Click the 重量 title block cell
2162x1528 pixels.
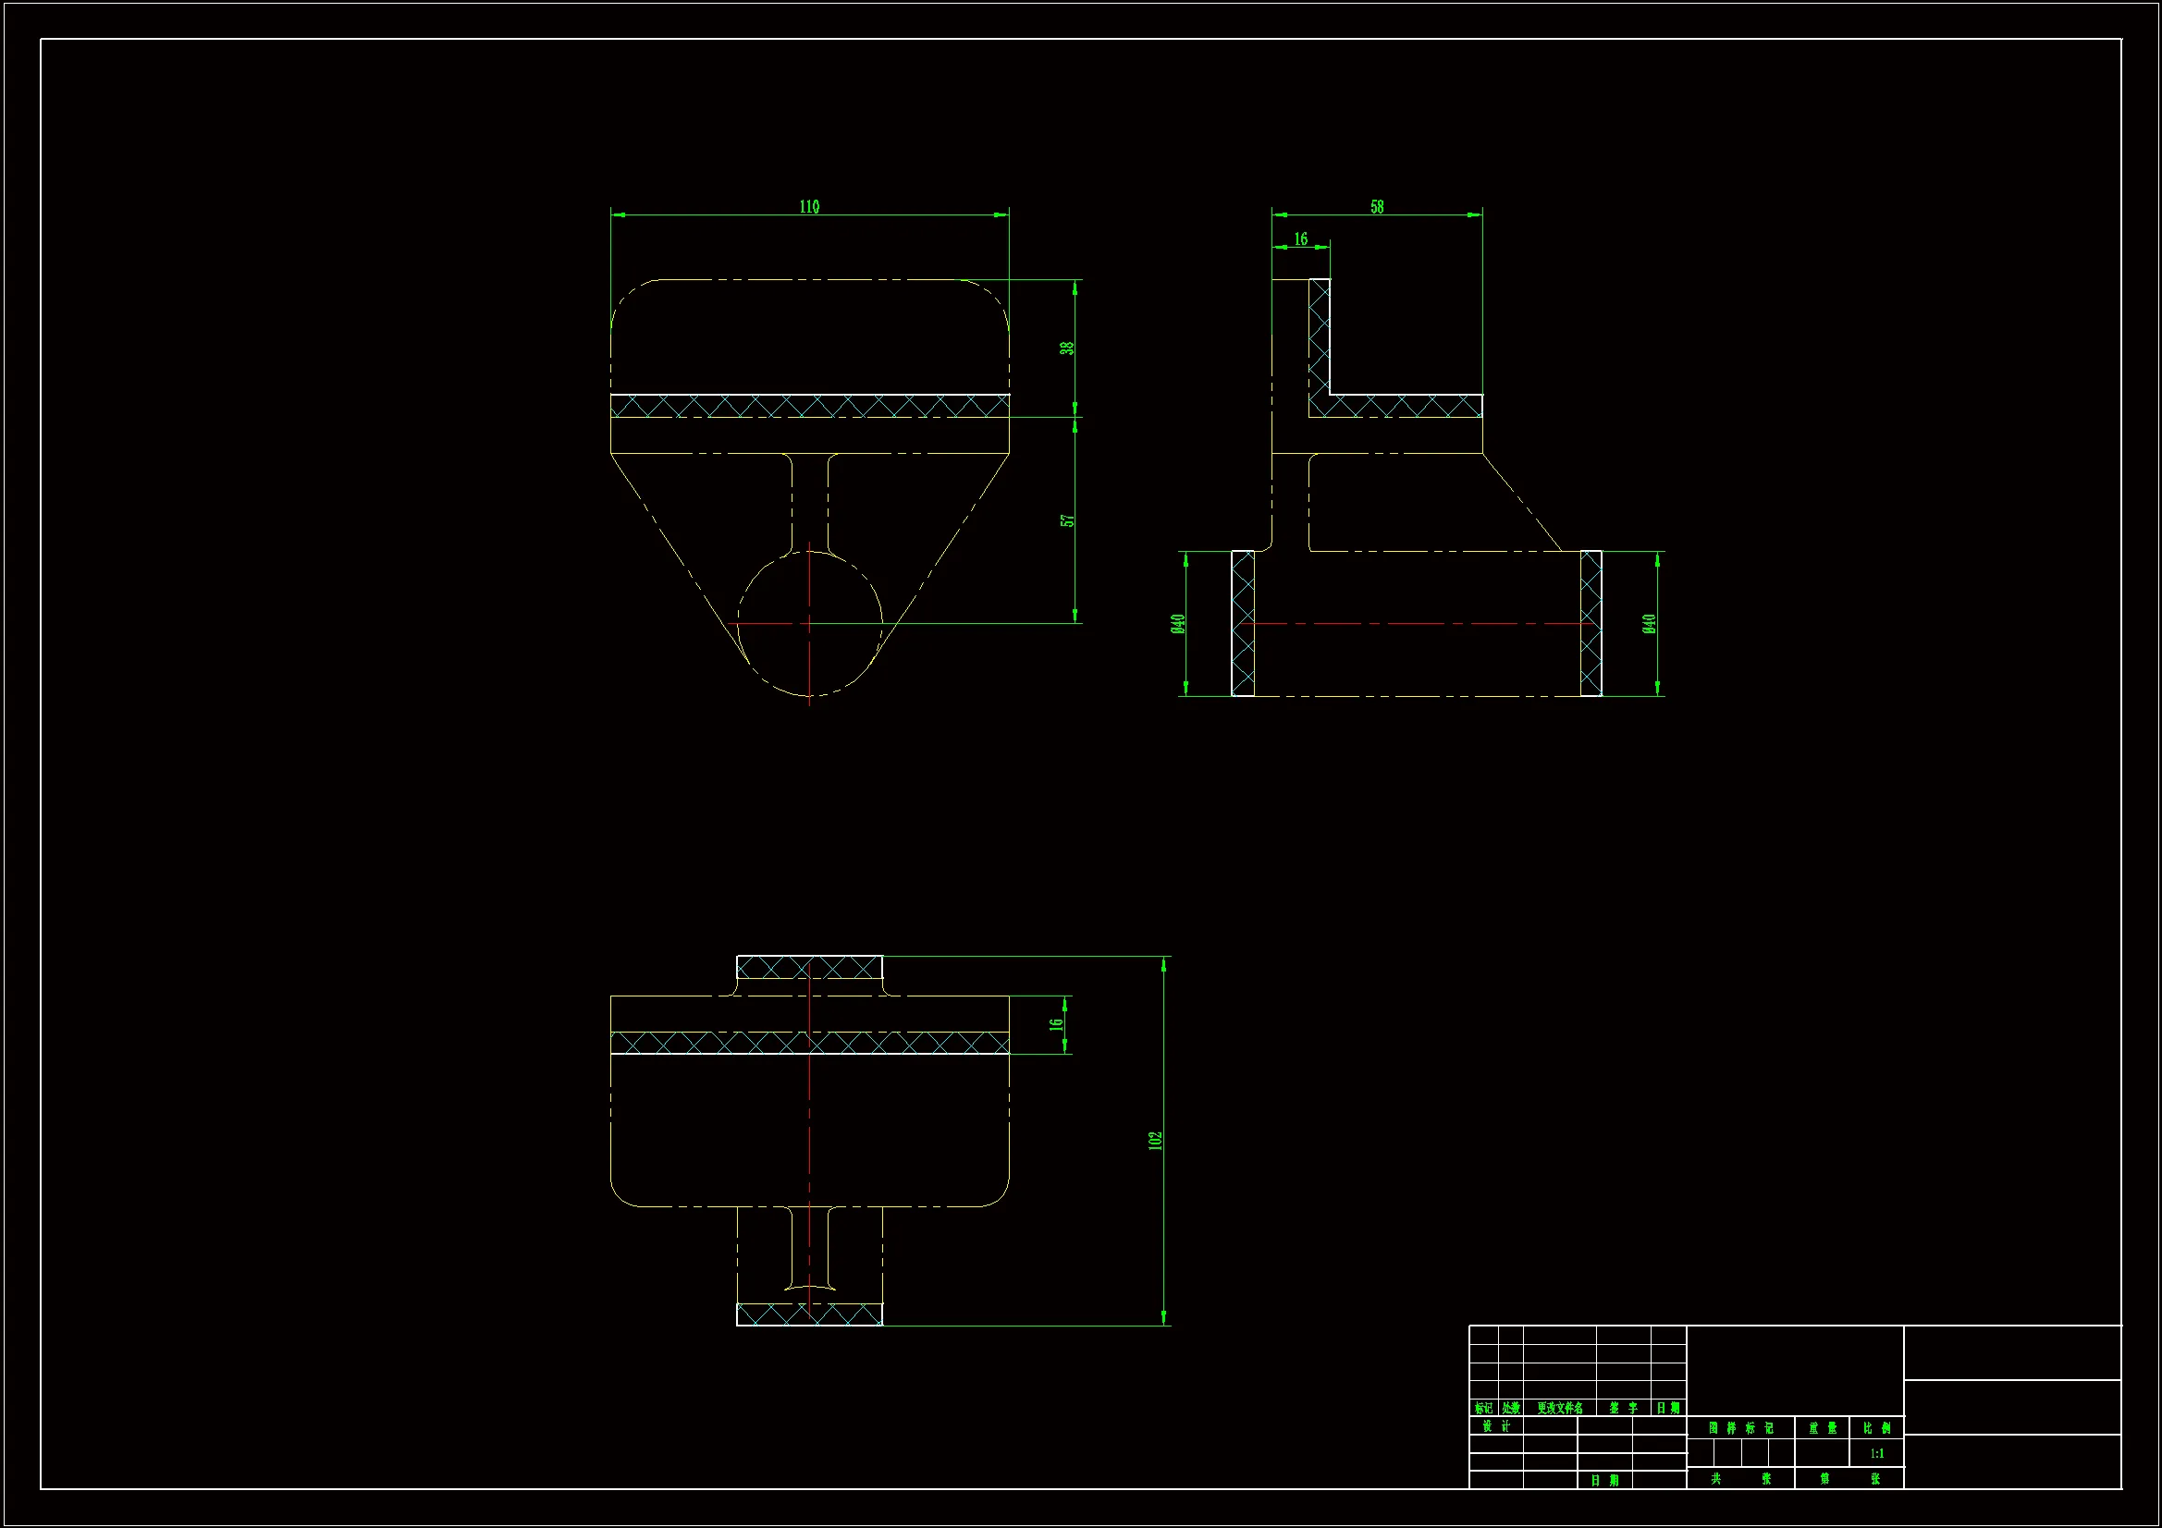pyautogui.click(x=1822, y=1428)
